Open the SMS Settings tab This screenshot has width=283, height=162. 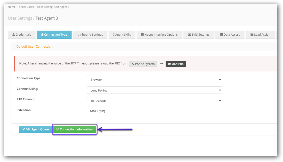click(199, 35)
